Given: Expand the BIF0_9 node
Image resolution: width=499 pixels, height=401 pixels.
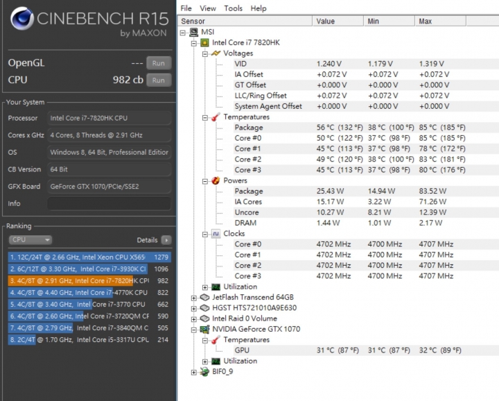Looking at the screenshot, I should click(x=194, y=373).
